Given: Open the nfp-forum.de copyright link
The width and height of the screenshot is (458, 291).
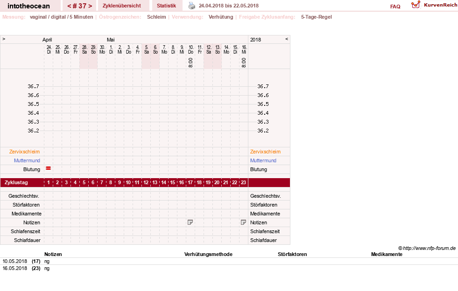Looking at the screenshot, I should click(427, 248).
